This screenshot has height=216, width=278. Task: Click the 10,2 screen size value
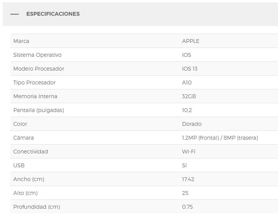[187, 110]
